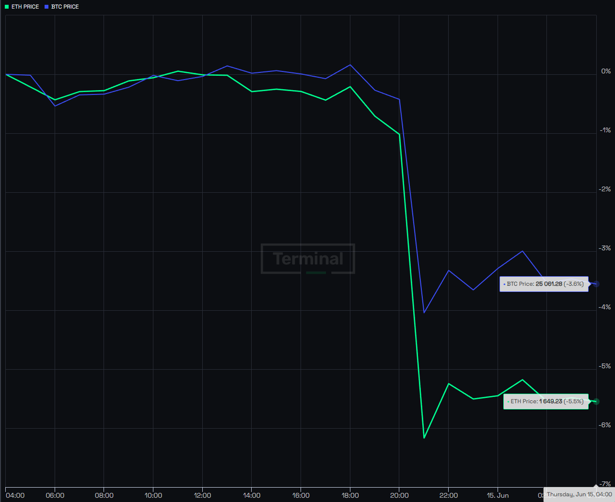This screenshot has width=615, height=502.
Task: Click the ETH Price 1 649.23 tooltip
Action: pyautogui.click(x=545, y=401)
